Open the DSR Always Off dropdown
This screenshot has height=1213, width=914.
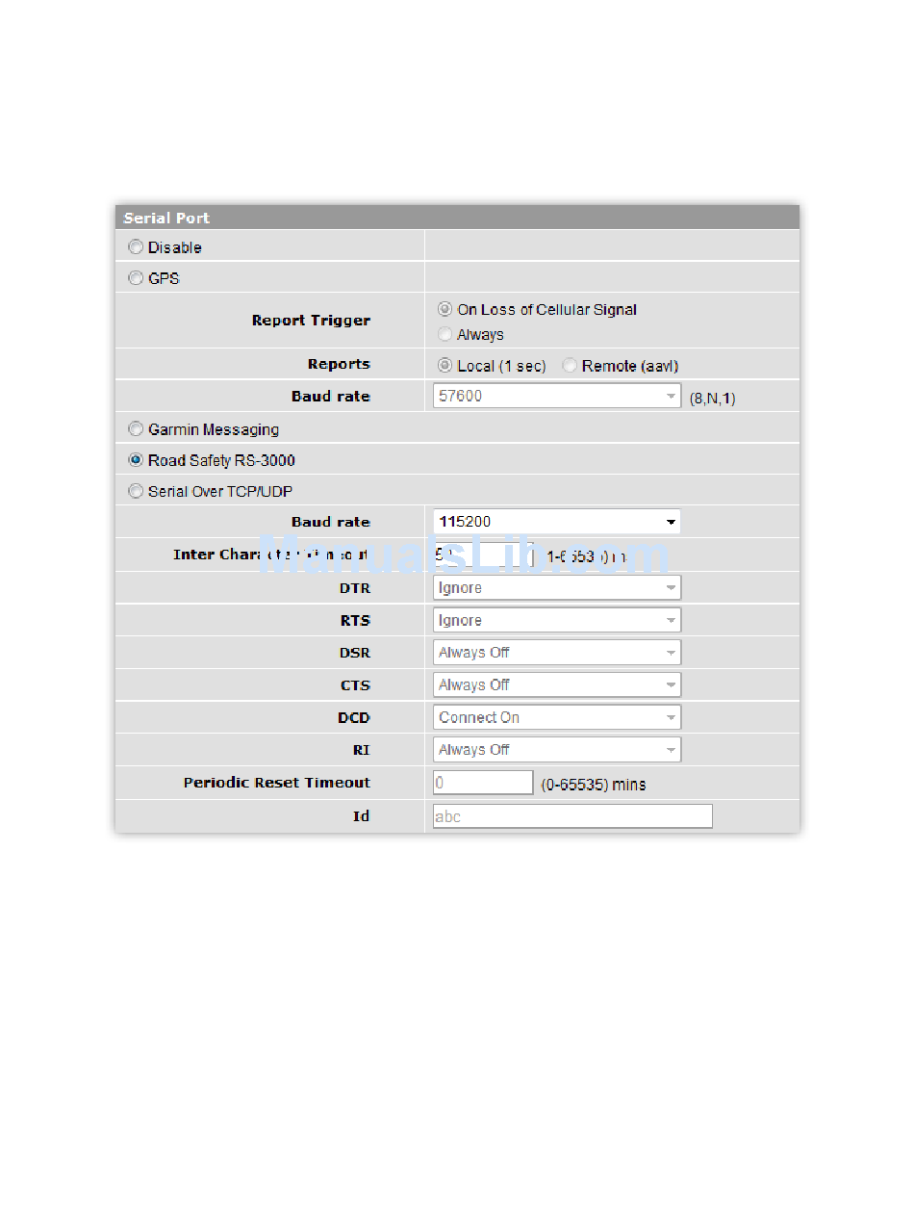tap(556, 653)
